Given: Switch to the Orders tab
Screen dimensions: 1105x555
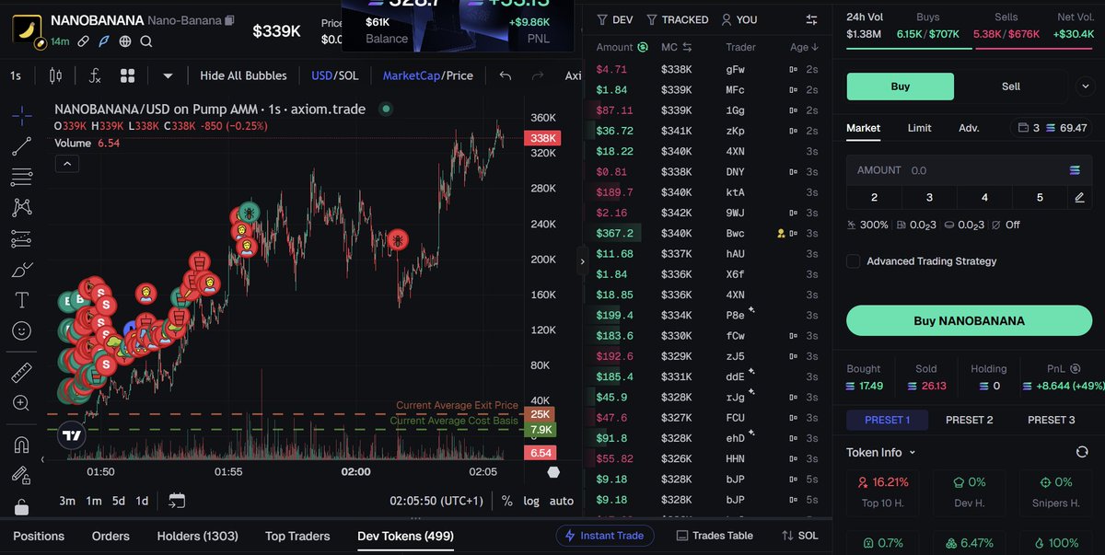Looking at the screenshot, I should (110, 536).
